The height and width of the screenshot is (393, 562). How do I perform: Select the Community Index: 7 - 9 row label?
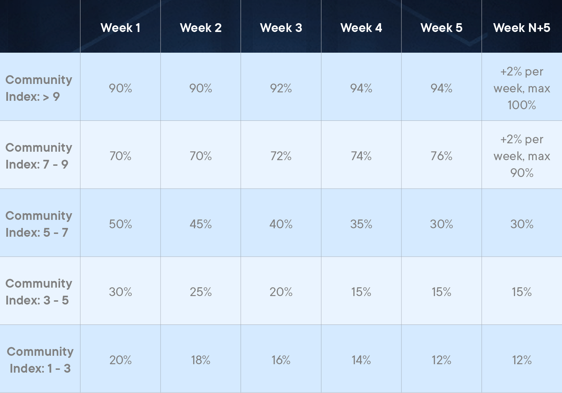(39, 156)
